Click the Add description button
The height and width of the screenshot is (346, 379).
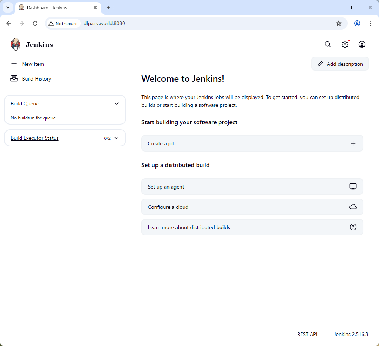coord(340,64)
